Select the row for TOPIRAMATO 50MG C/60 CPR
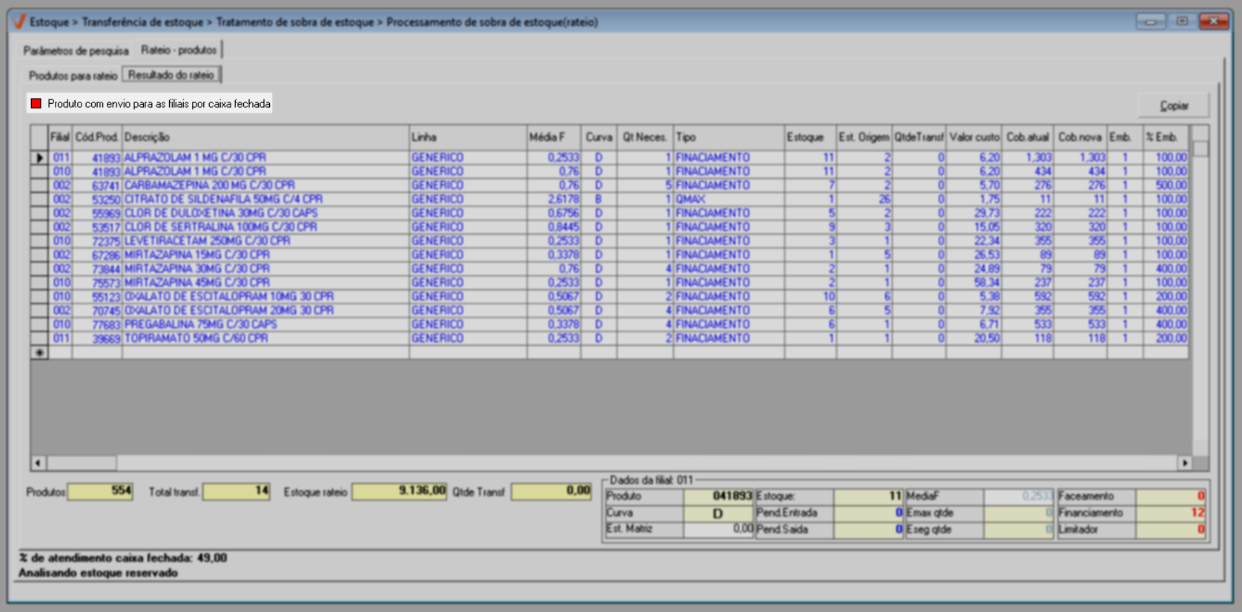The width and height of the screenshot is (1242, 612). pos(196,338)
